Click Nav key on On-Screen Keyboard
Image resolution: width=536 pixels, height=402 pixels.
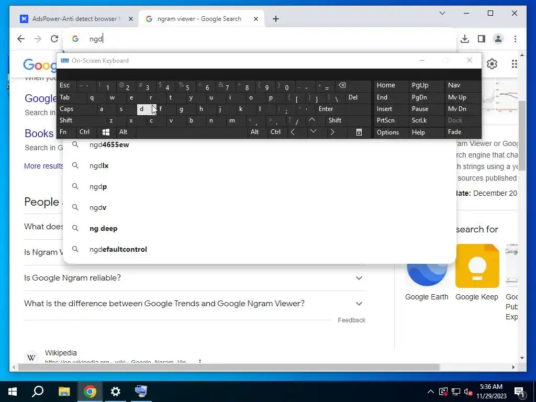pyautogui.click(x=463, y=85)
